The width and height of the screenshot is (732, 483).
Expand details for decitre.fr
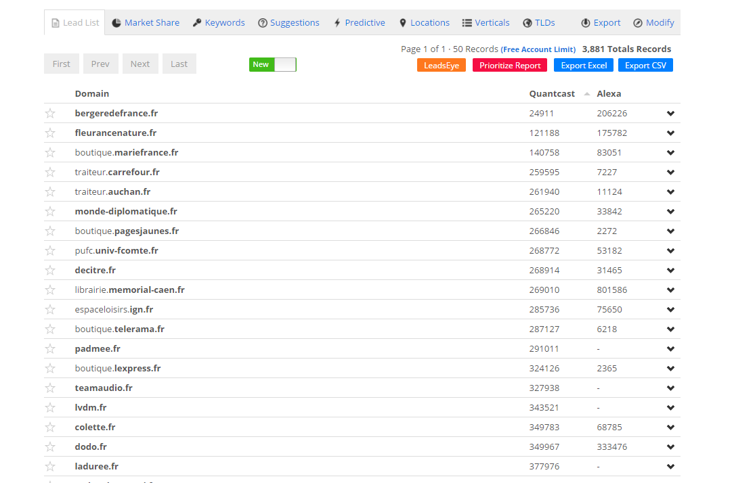click(671, 270)
